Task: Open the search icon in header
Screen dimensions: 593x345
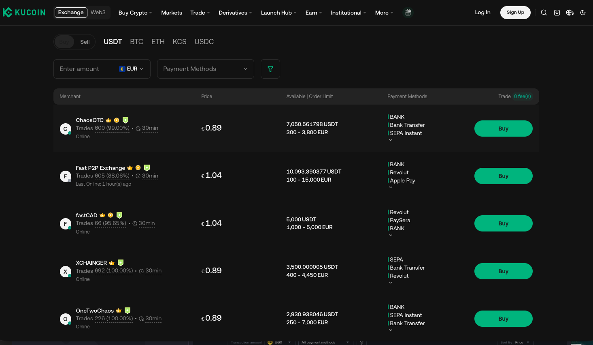Action: click(544, 13)
